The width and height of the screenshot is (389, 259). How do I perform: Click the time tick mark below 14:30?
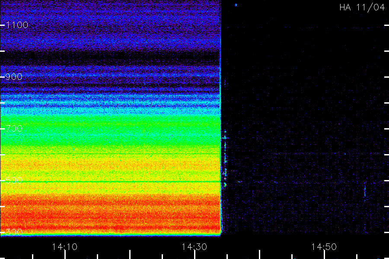[195, 255]
